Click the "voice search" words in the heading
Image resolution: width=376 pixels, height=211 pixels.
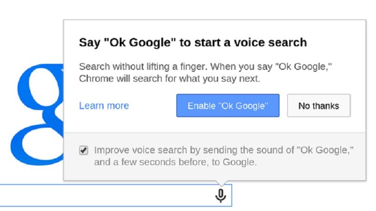[x=275, y=43]
